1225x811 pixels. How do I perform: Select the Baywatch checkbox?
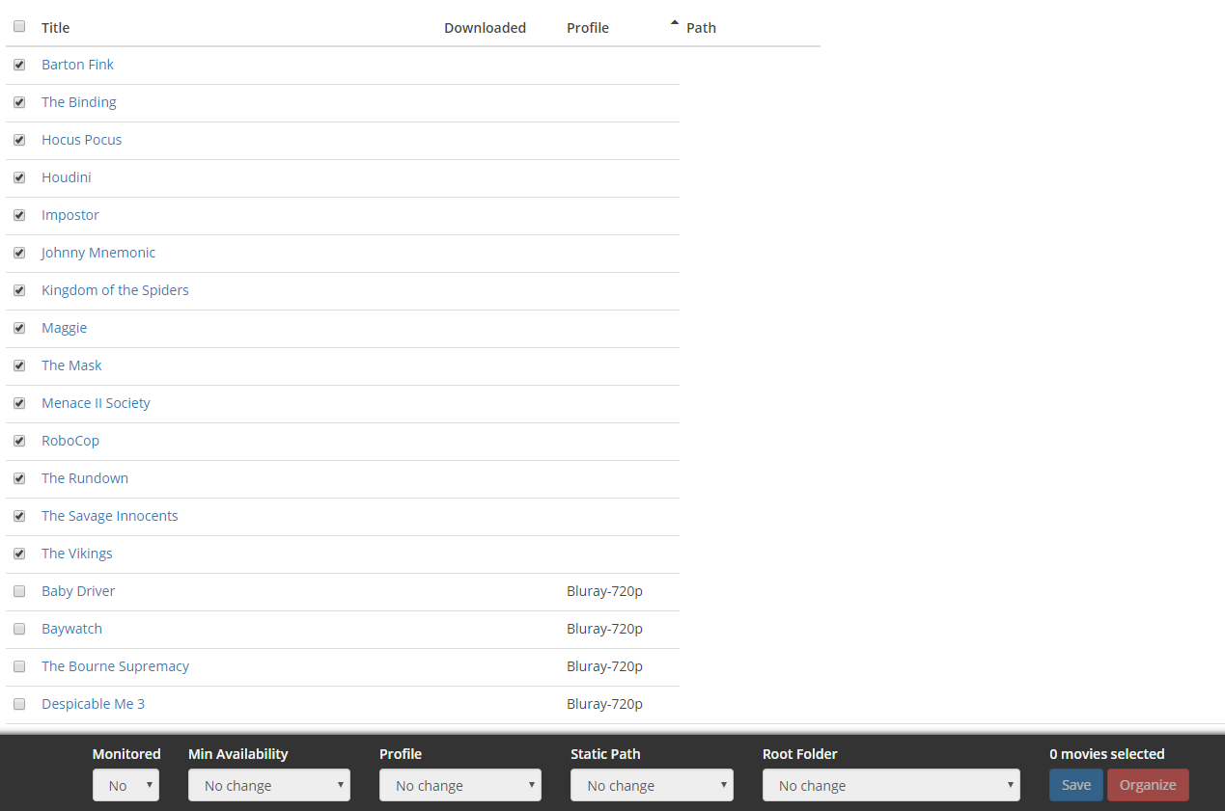[x=18, y=629]
